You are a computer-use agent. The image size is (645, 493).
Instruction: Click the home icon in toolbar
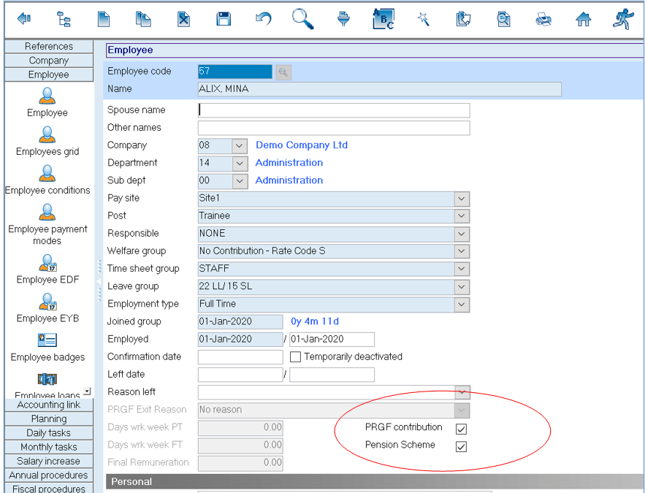click(x=583, y=20)
